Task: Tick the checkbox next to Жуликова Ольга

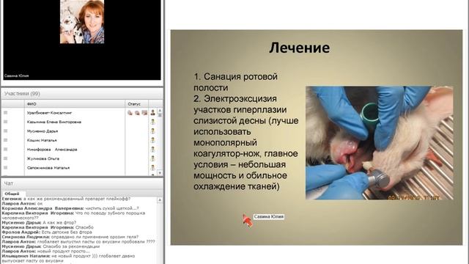Action: (x=5, y=158)
